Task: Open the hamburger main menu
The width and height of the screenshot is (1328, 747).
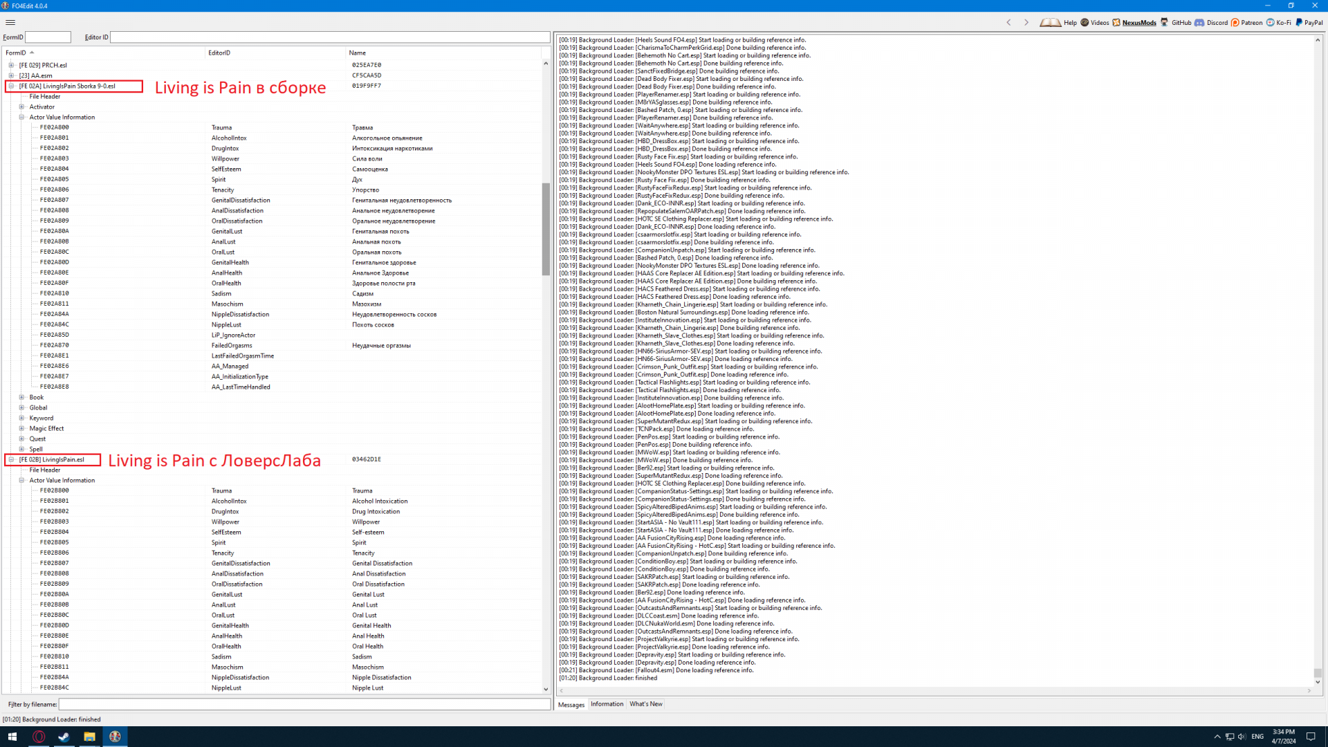Action: click(10, 22)
